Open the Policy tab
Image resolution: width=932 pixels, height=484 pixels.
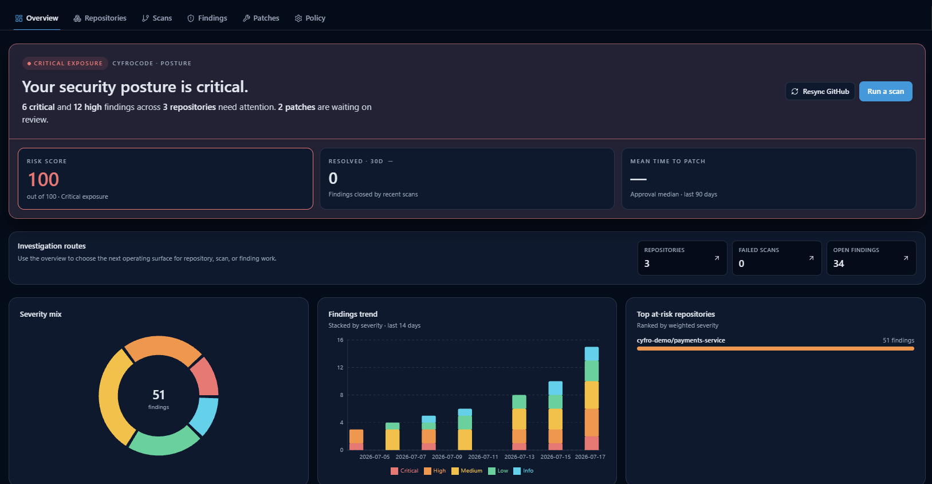click(310, 18)
